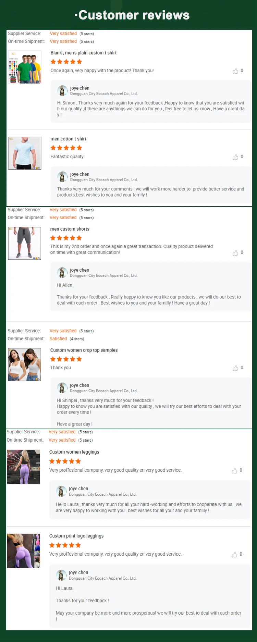
Task: Click five-star rating under men custom shorts
Action: [66, 238]
